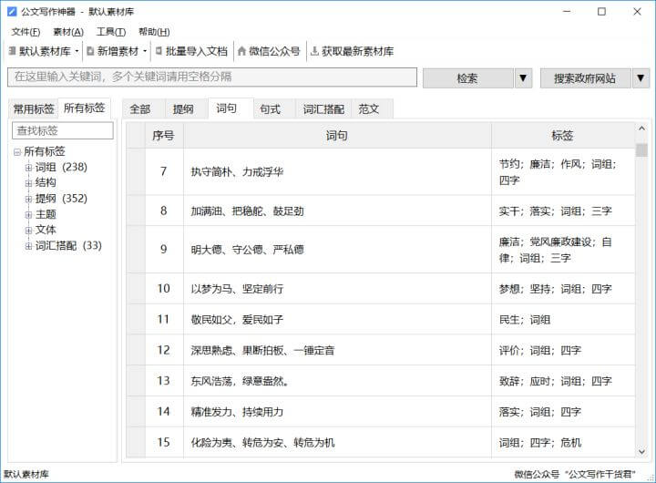
Task: Expand the 主题 tree node
Action: click(28, 215)
